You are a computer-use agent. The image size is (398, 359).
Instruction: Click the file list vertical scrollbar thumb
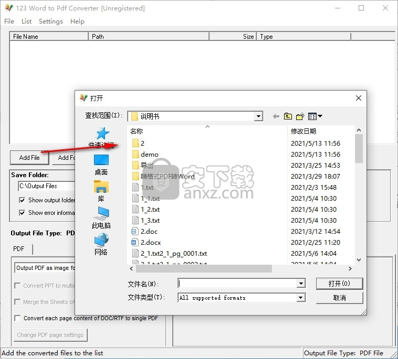[x=359, y=148]
